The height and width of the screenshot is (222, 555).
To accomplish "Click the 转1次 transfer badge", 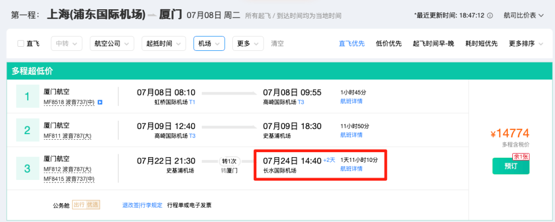I will (x=229, y=161).
